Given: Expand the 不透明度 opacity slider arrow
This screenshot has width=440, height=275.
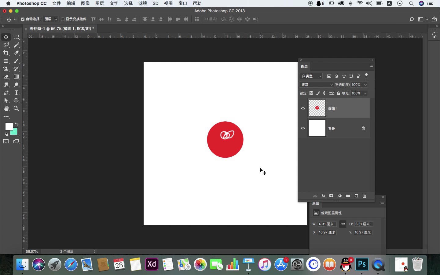Looking at the screenshot, I should coord(365,85).
